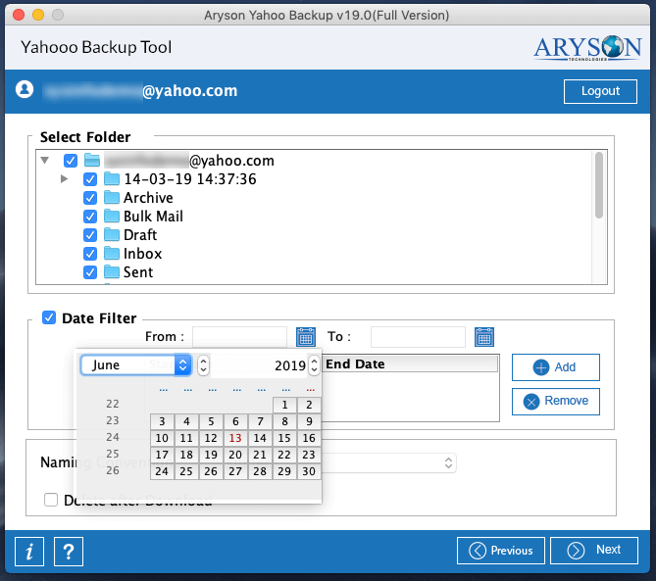Uncheck the Archive folder checkbox
The height and width of the screenshot is (581, 656).
pyautogui.click(x=90, y=198)
